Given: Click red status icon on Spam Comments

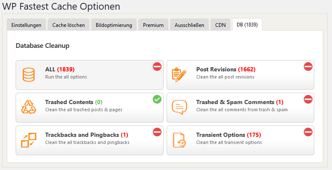Looking at the screenshot, I should coord(308,99).
